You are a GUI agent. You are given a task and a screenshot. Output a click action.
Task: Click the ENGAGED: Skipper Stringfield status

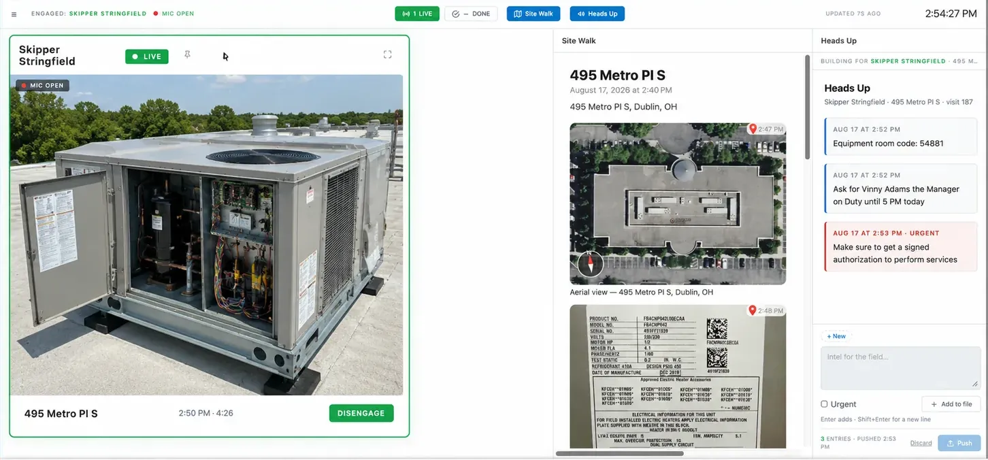[88, 14]
